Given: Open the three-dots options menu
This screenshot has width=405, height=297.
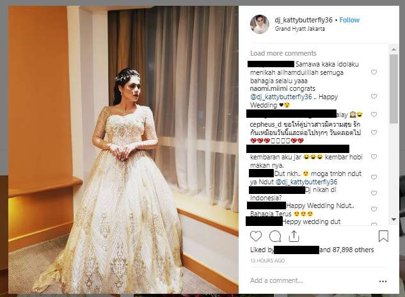Looking at the screenshot, I should click(383, 281).
